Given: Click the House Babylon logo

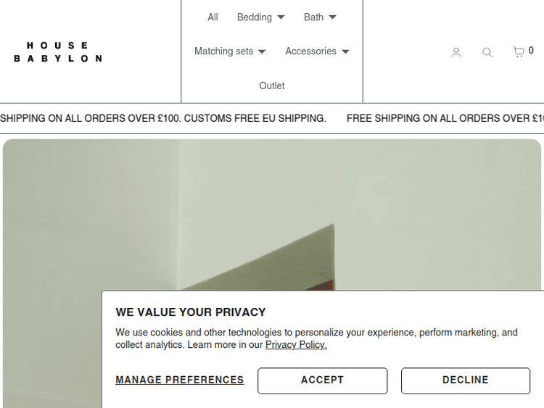Looking at the screenshot, I should (x=58, y=51).
